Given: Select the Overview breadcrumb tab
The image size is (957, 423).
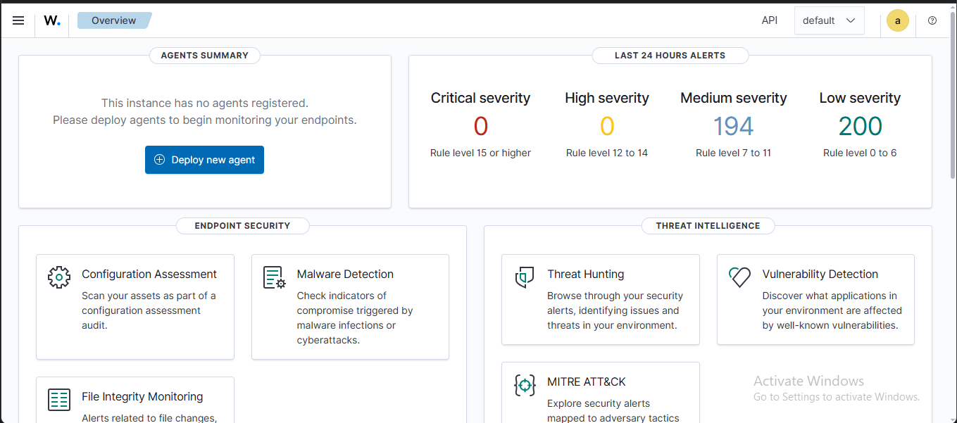Looking at the screenshot, I should coord(114,20).
